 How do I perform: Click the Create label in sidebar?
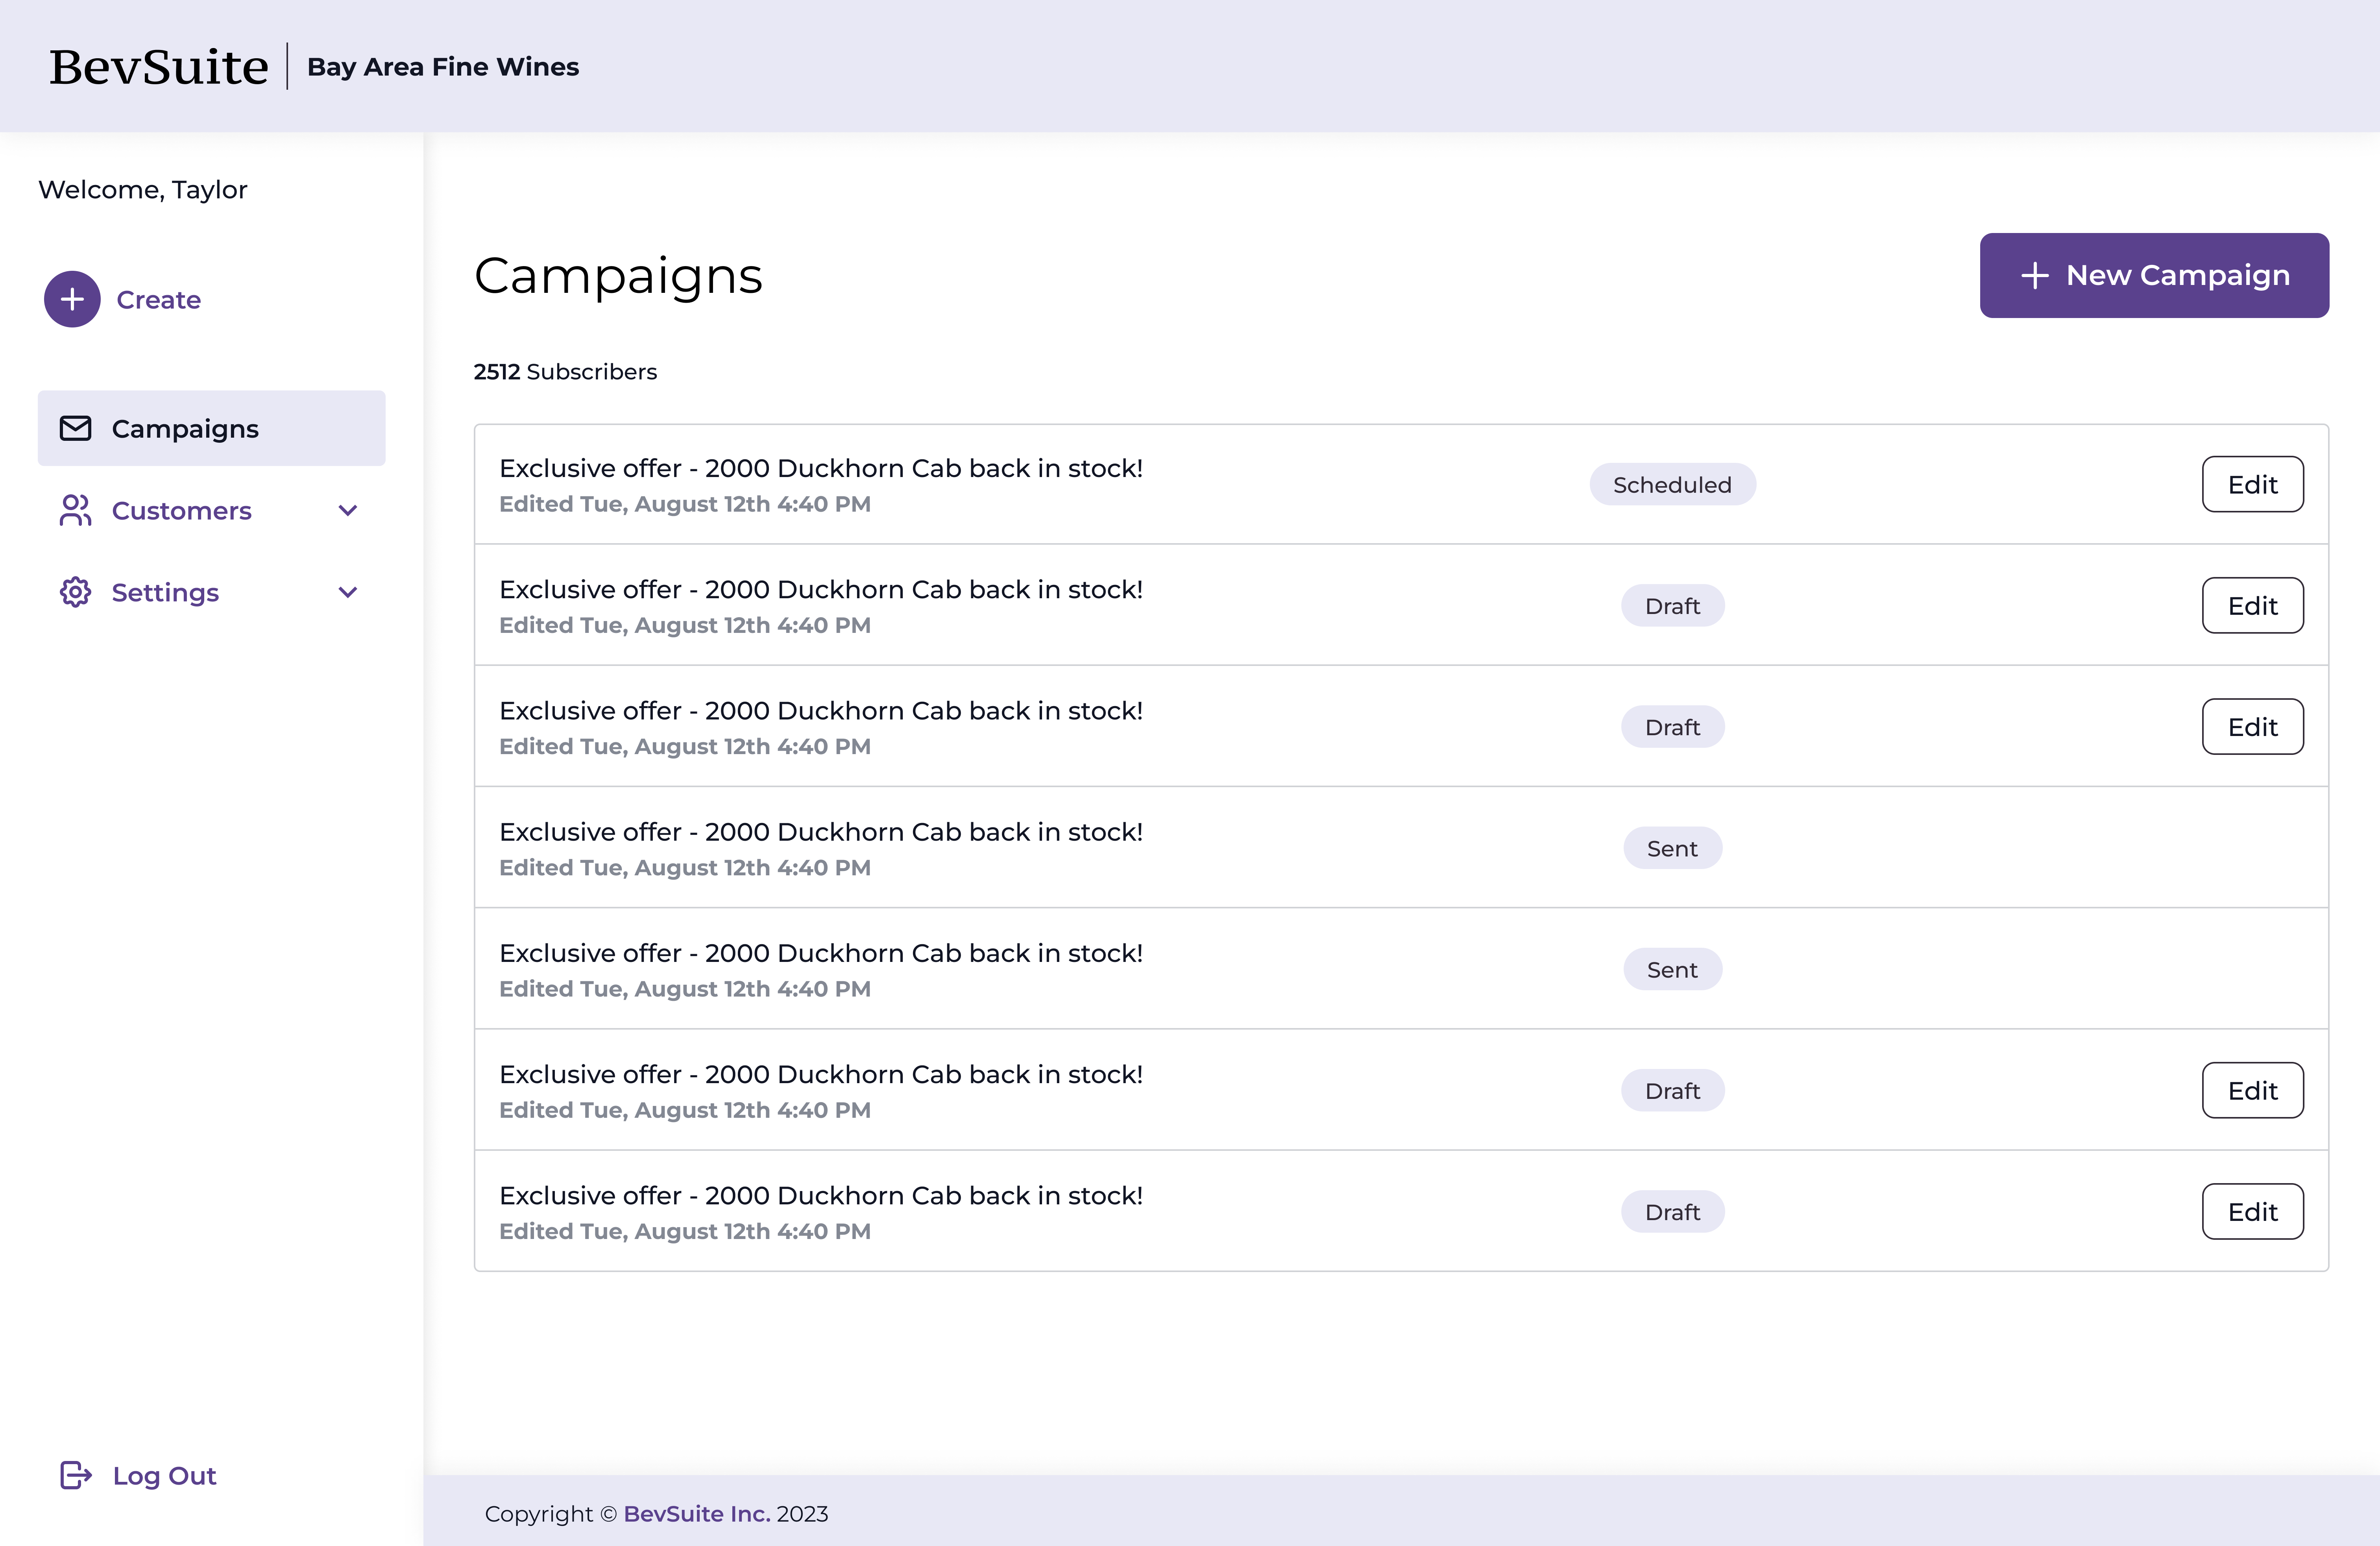159,300
